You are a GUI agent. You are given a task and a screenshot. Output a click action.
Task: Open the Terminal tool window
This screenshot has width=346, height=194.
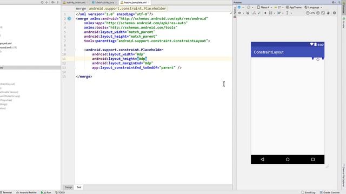[x=6, y=192]
